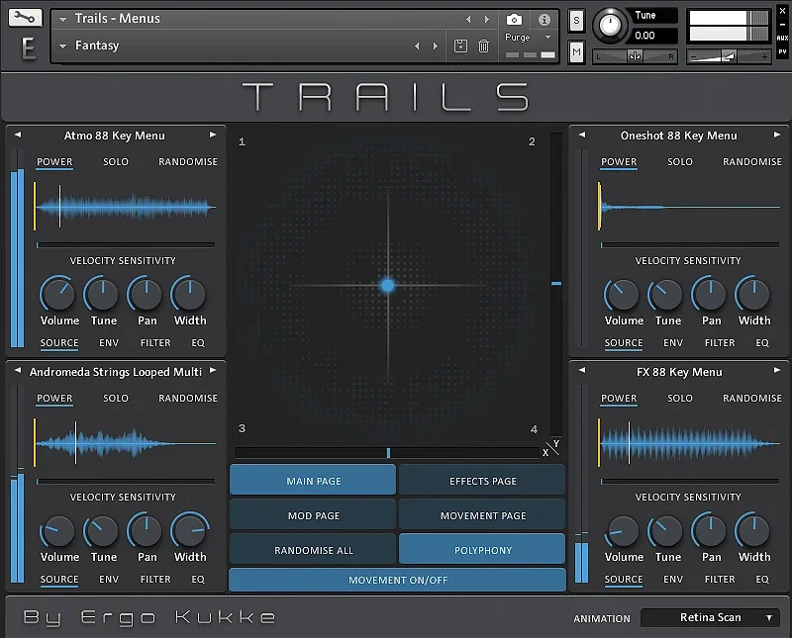
Task: Toggle SOLO on FX 88 Key Menu layer
Action: (680, 399)
